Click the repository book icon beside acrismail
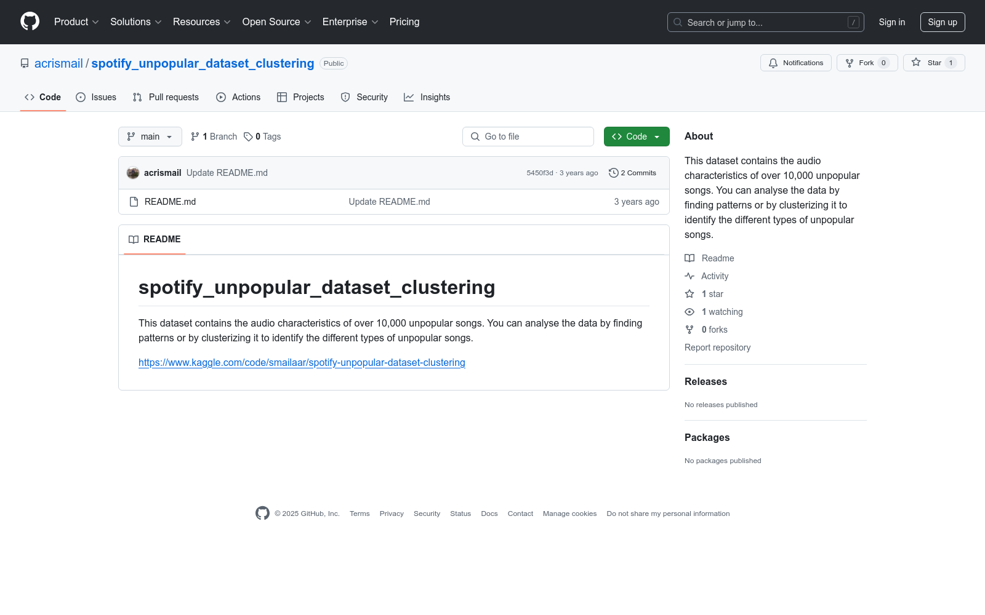Screen dimensions: 985x615 pyautogui.click(x=25, y=63)
